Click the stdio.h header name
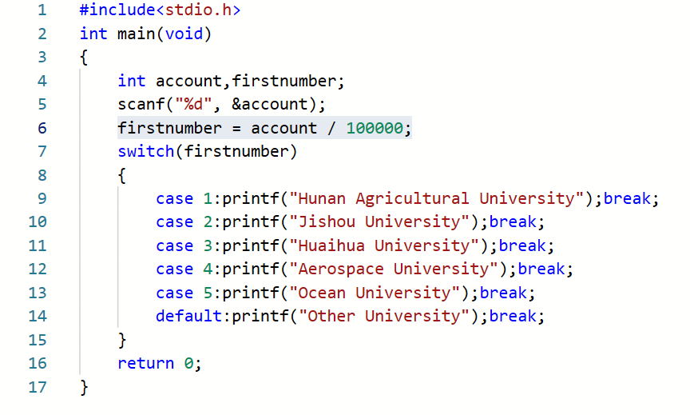 click(x=203, y=10)
